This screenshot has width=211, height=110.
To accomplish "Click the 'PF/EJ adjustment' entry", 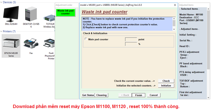I will tap(189, 52).
